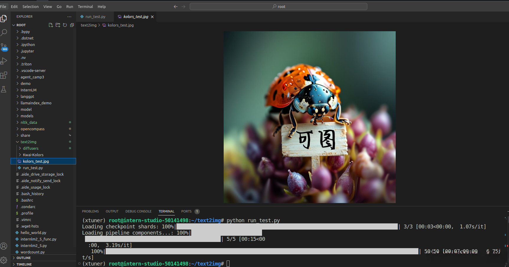Open the Terminal menu
The width and height of the screenshot is (509, 267).
click(x=85, y=6)
